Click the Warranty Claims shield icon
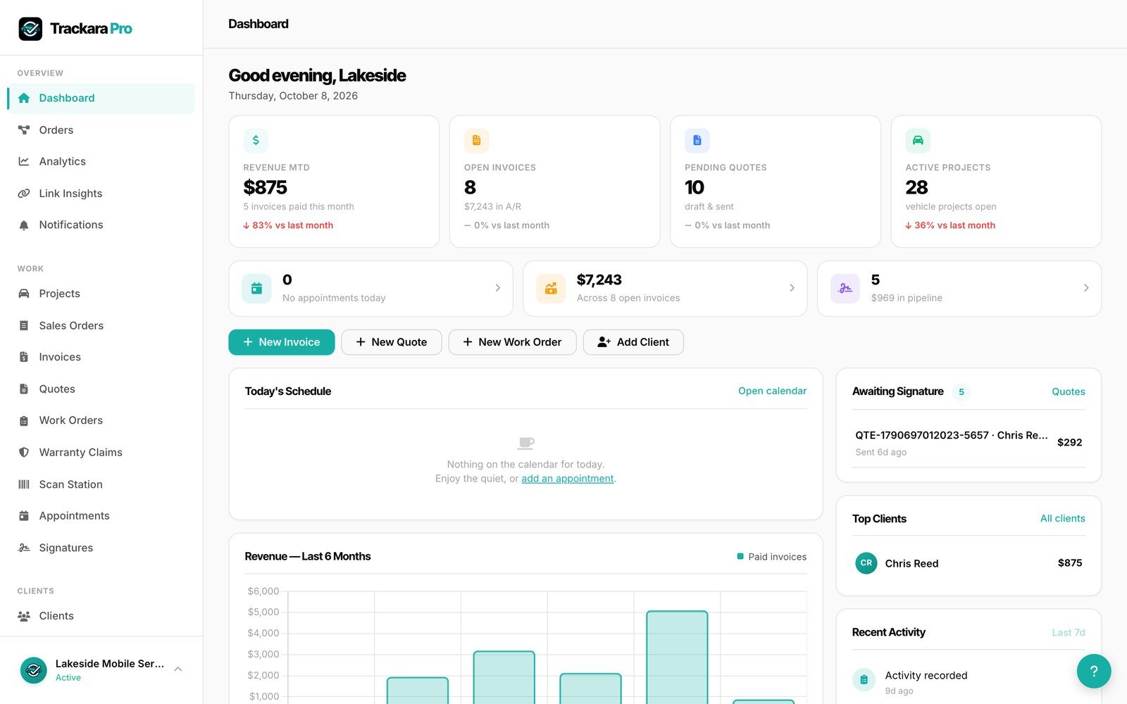Screen dimensions: 1127x704 (x=24, y=452)
